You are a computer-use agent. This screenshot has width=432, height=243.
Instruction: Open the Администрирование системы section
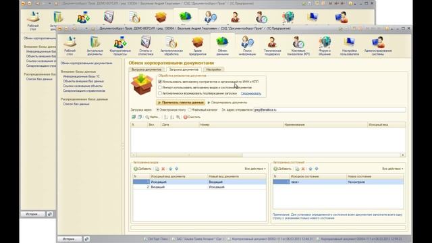tap(378, 46)
